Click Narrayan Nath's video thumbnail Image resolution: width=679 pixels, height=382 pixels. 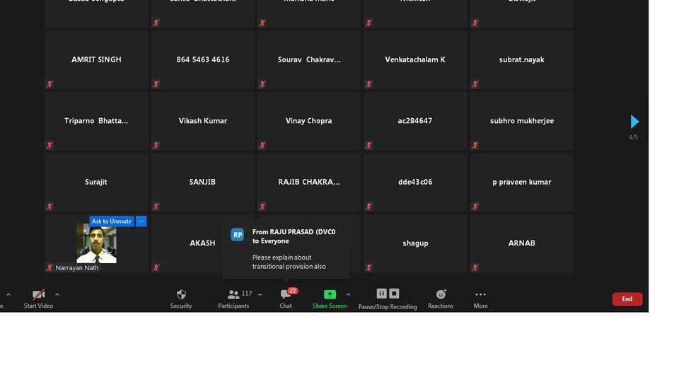(x=97, y=243)
